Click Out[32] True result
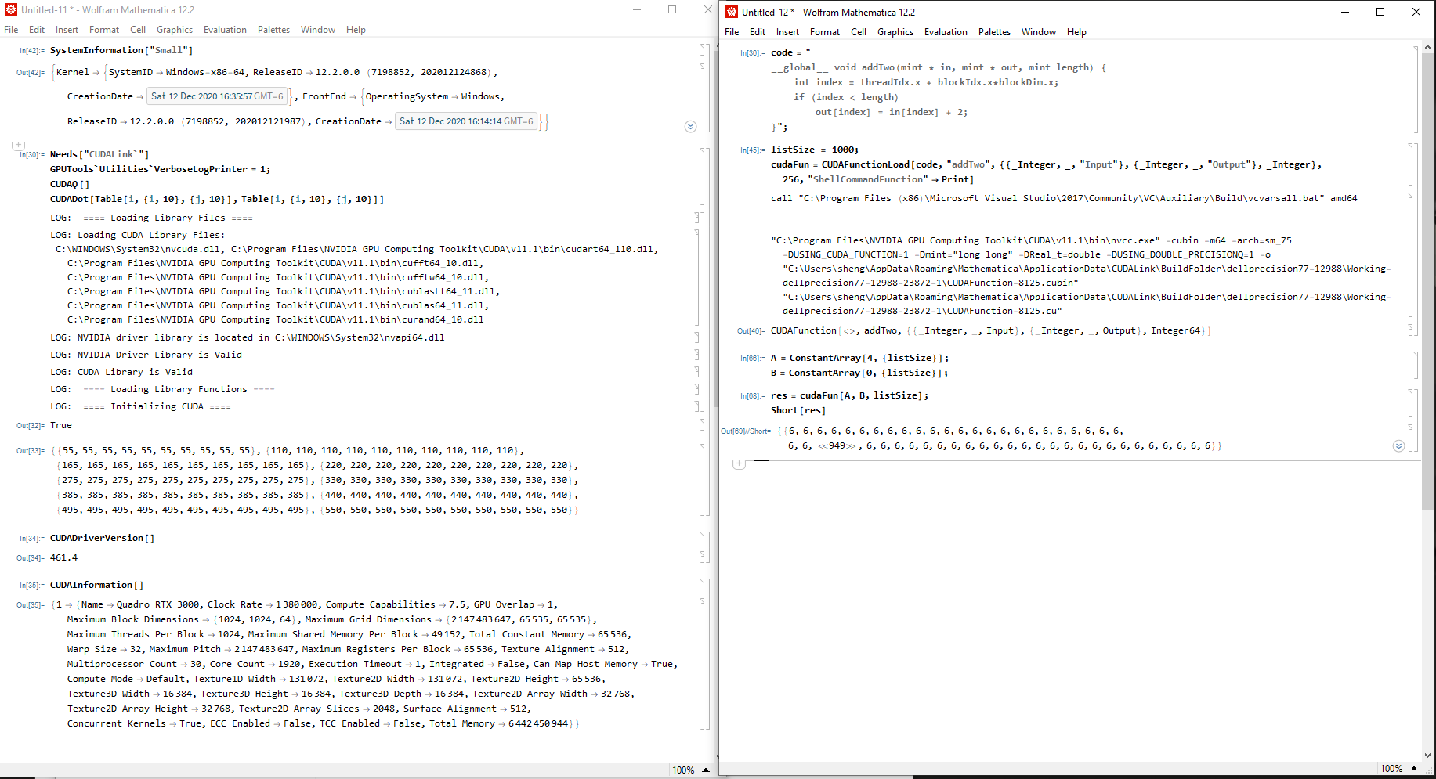 click(61, 425)
